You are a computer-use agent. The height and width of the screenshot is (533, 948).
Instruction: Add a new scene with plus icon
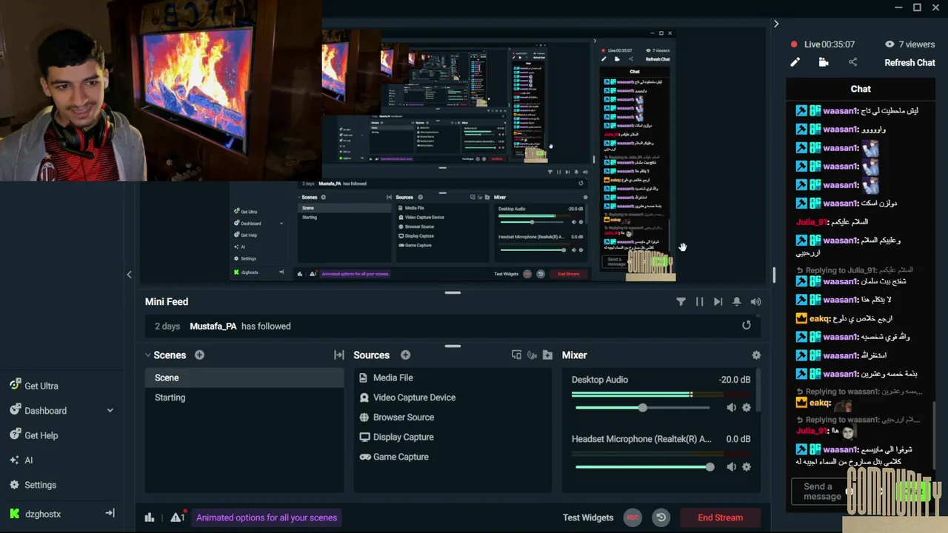pyautogui.click(x=199, y=355)
